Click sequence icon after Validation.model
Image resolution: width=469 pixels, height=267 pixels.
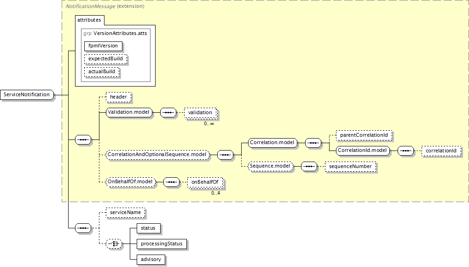pyautogui.click(x=168, y=112)
